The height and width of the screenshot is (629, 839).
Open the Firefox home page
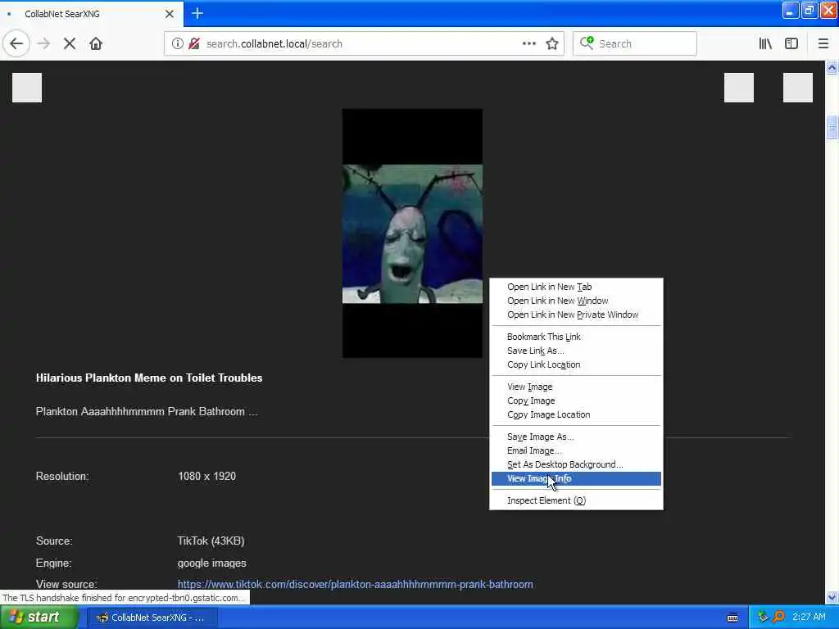96,44
